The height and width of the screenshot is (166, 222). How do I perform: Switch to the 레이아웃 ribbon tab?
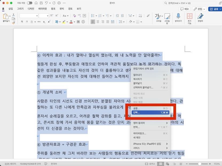[42, 9]
